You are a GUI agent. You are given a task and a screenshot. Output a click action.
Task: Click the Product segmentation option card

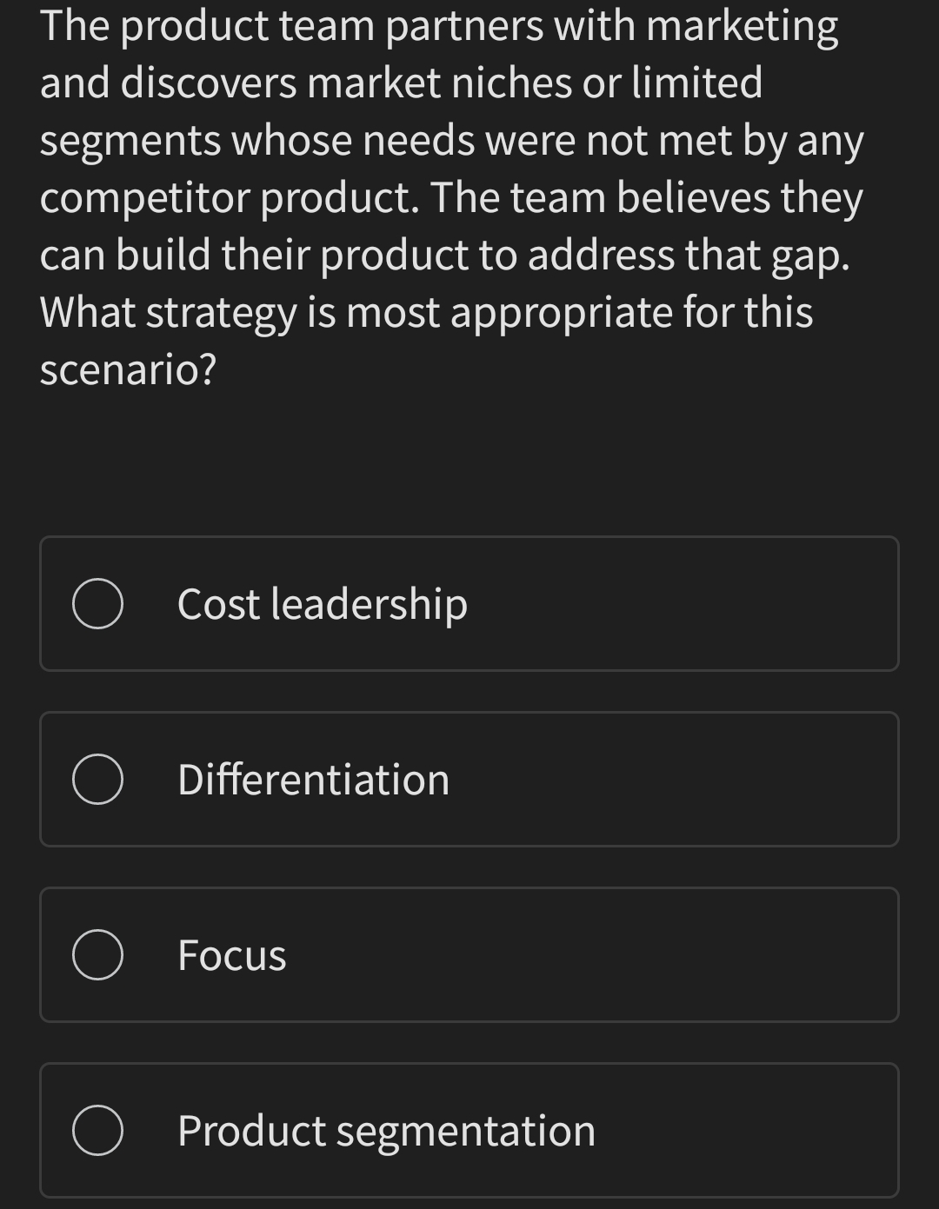tap(469, 1131)
